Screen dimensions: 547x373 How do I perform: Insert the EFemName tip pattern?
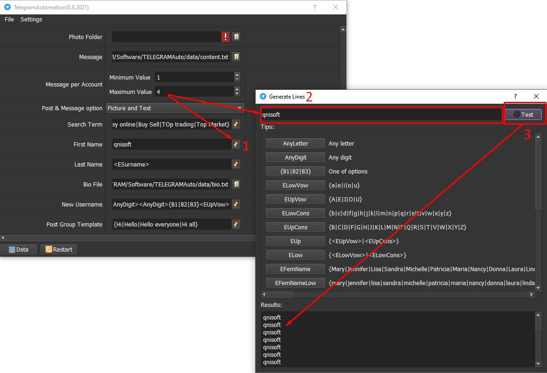(x=296, y=269)
